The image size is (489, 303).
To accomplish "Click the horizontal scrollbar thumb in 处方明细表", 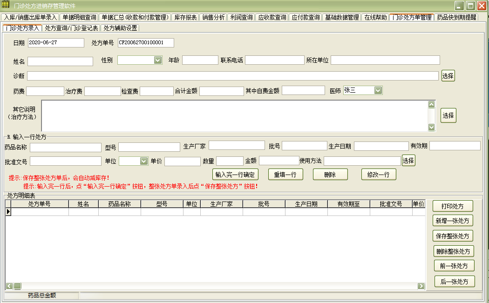I will (18, 286).
